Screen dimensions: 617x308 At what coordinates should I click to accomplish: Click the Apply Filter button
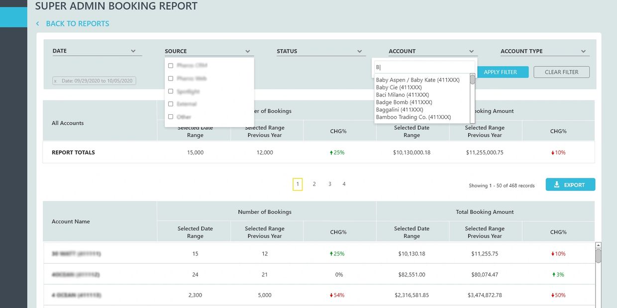pos(500,72)
